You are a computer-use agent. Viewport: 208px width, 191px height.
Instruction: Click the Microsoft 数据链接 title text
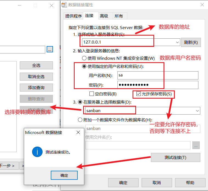(x=44, y=132)
